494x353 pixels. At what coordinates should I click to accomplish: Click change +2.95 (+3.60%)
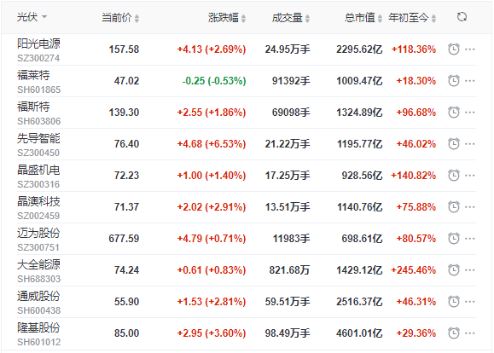212,333
